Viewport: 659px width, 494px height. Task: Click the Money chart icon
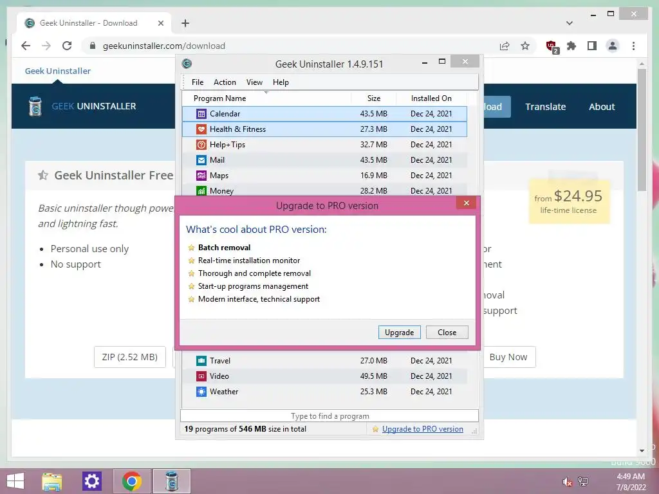point(201,190)
